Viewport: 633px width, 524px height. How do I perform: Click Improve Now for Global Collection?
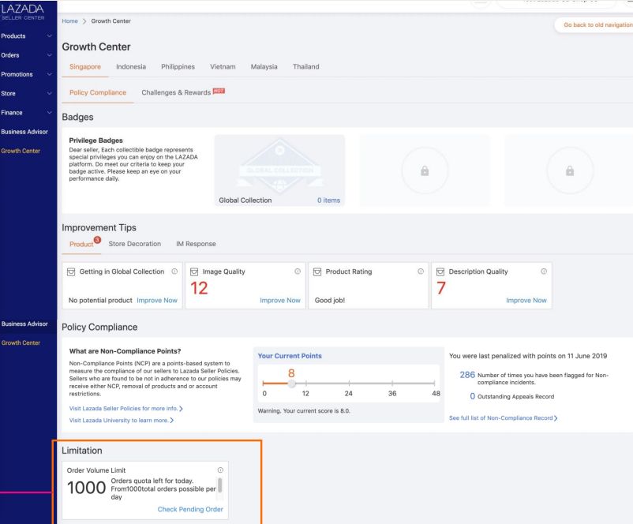(x=157, y=301)
